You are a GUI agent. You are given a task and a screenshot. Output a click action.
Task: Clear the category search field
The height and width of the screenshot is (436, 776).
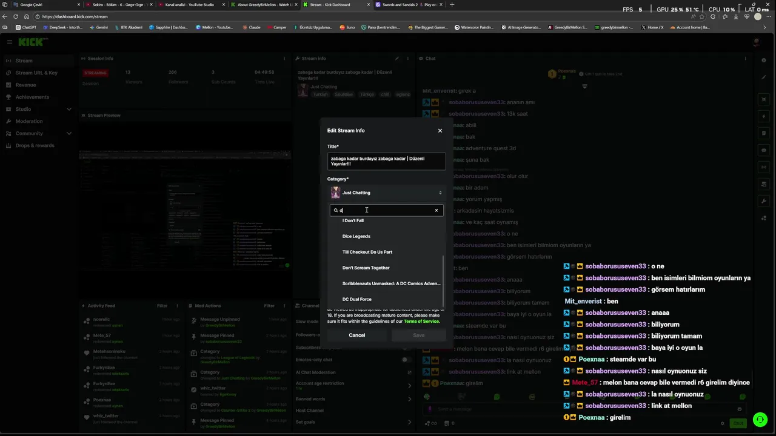[436, 210]
